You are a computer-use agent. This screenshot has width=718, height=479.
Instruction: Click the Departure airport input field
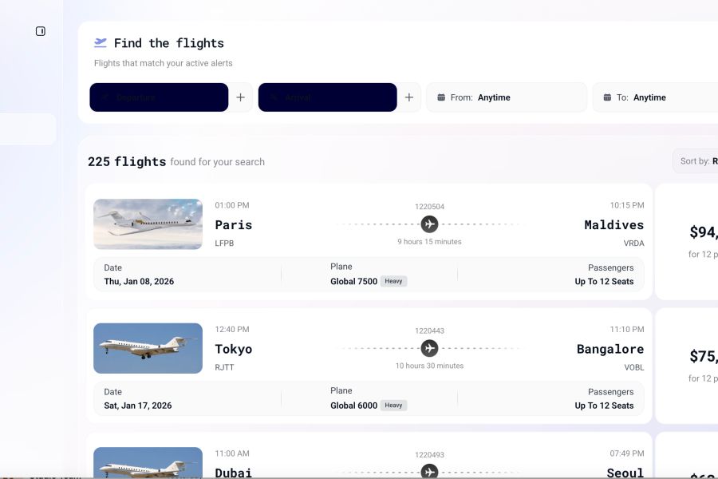159,97
